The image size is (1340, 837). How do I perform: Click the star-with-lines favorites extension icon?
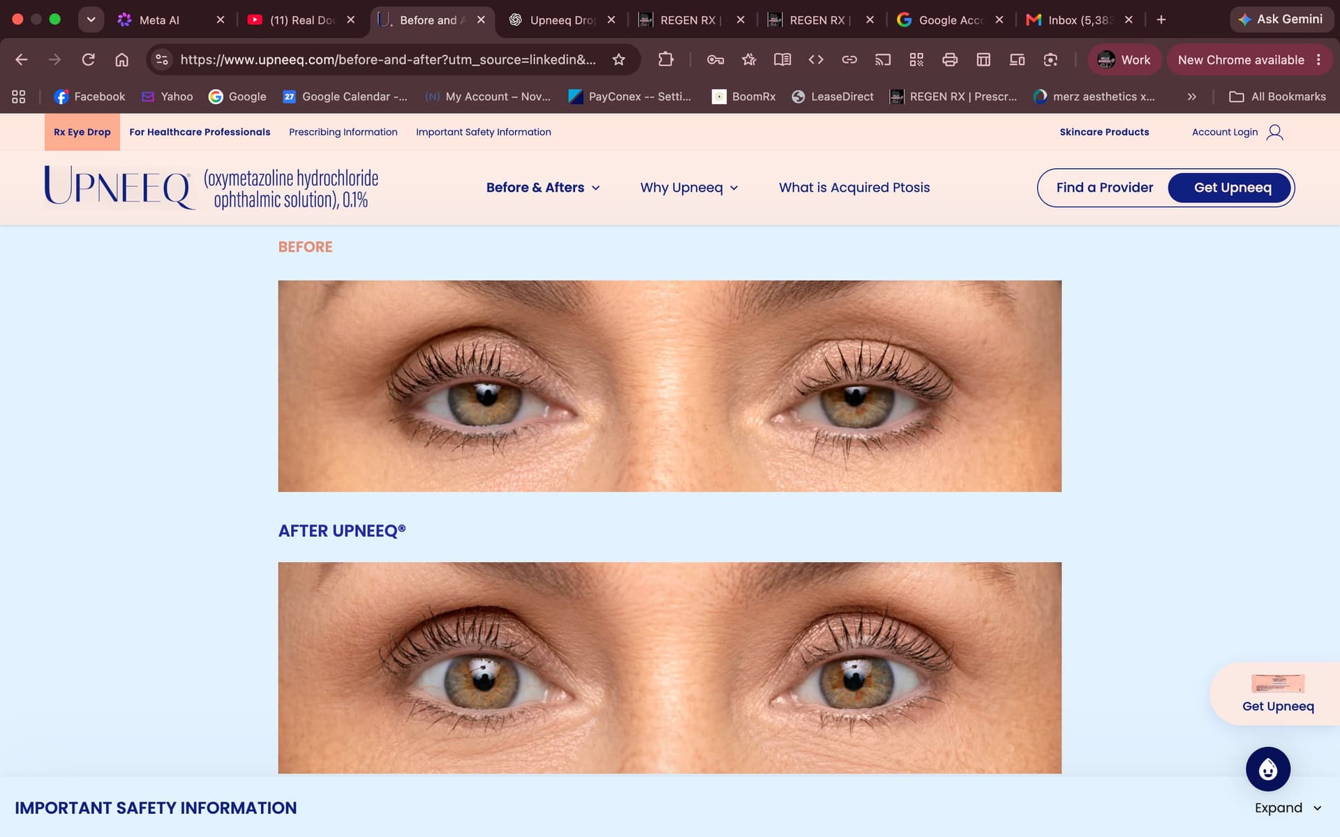click(749, 60)
